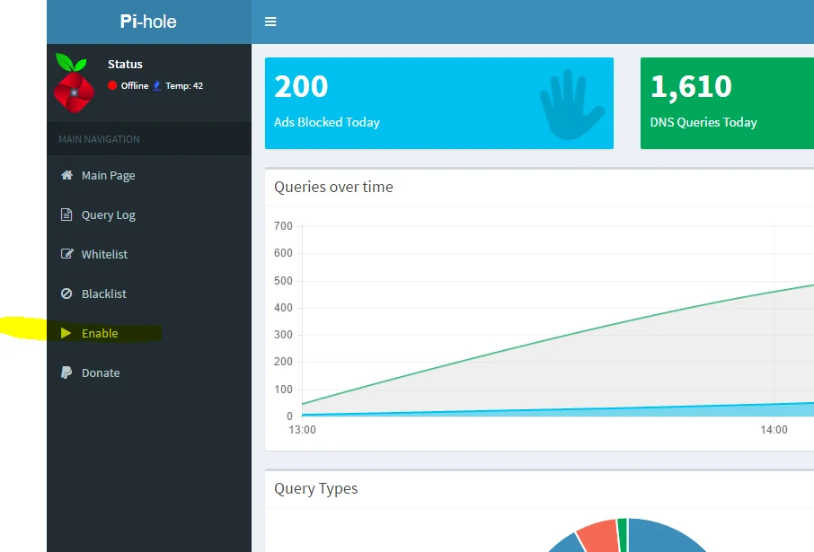Click the Offline status text
Screen dimensions: 814x552
point(135,85)
